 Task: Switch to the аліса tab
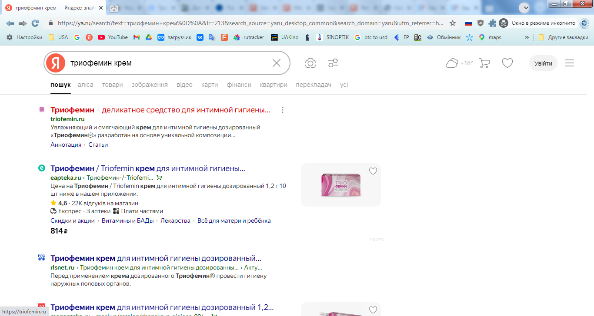click(86, 85)
